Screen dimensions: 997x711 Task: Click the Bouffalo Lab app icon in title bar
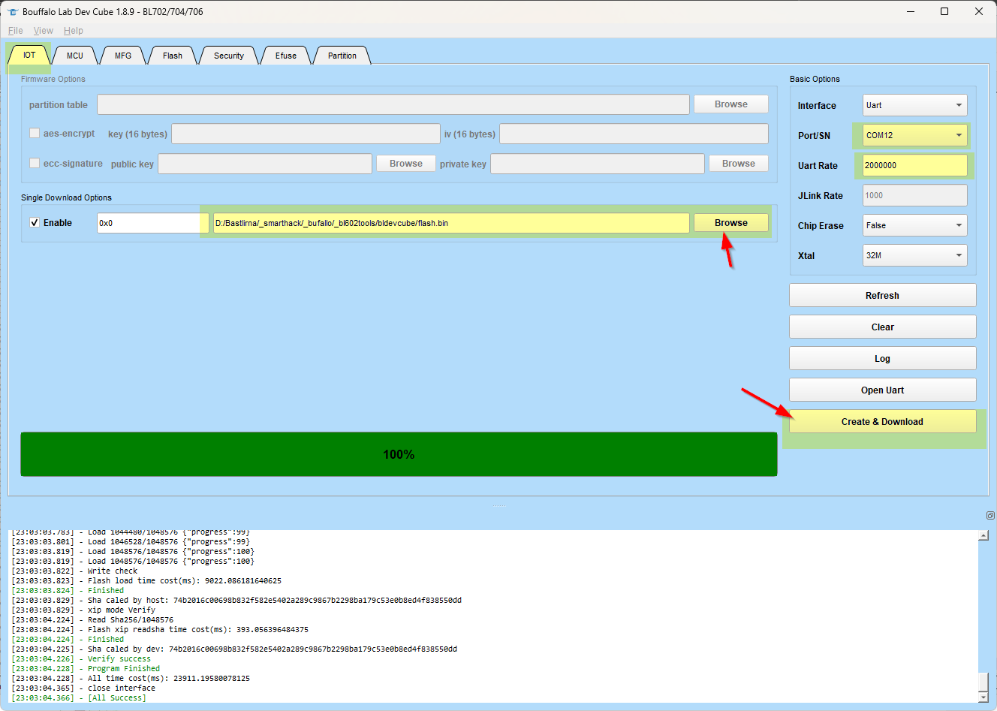click(12, 11)
